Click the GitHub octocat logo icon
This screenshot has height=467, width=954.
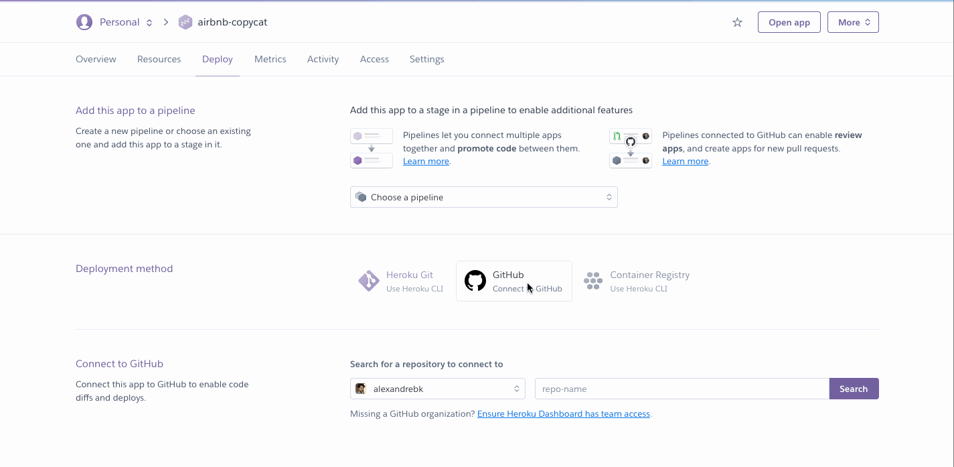click(x=475, y=281)
